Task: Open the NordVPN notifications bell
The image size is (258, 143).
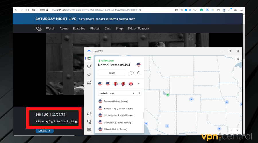Action: (238, 59)
